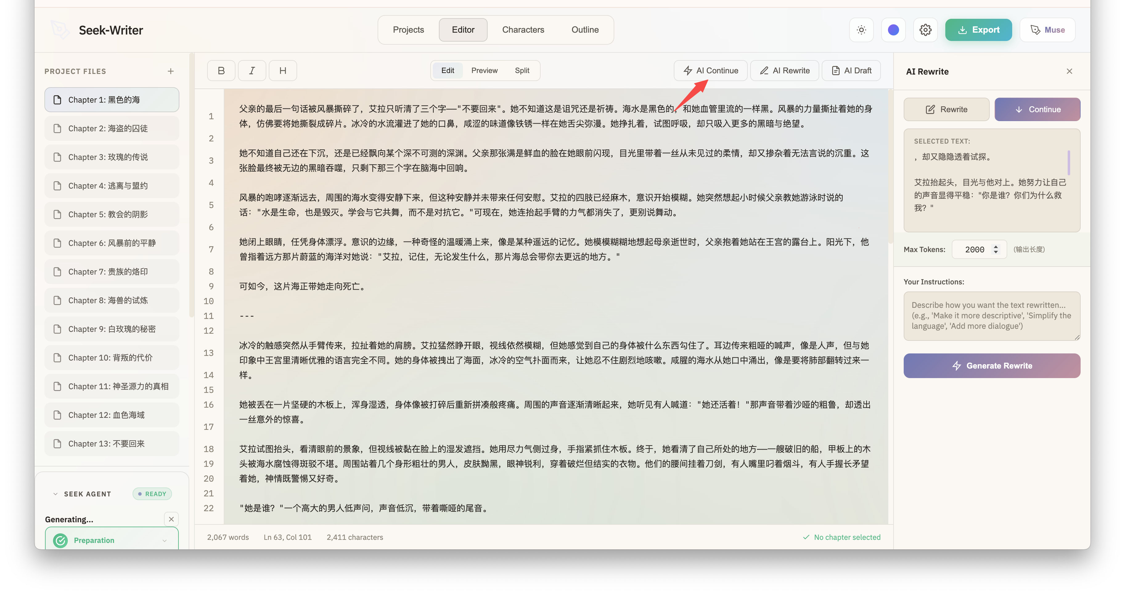Apply italic formatting
The height and width of the screenshot is (595, 1125).
252,70
